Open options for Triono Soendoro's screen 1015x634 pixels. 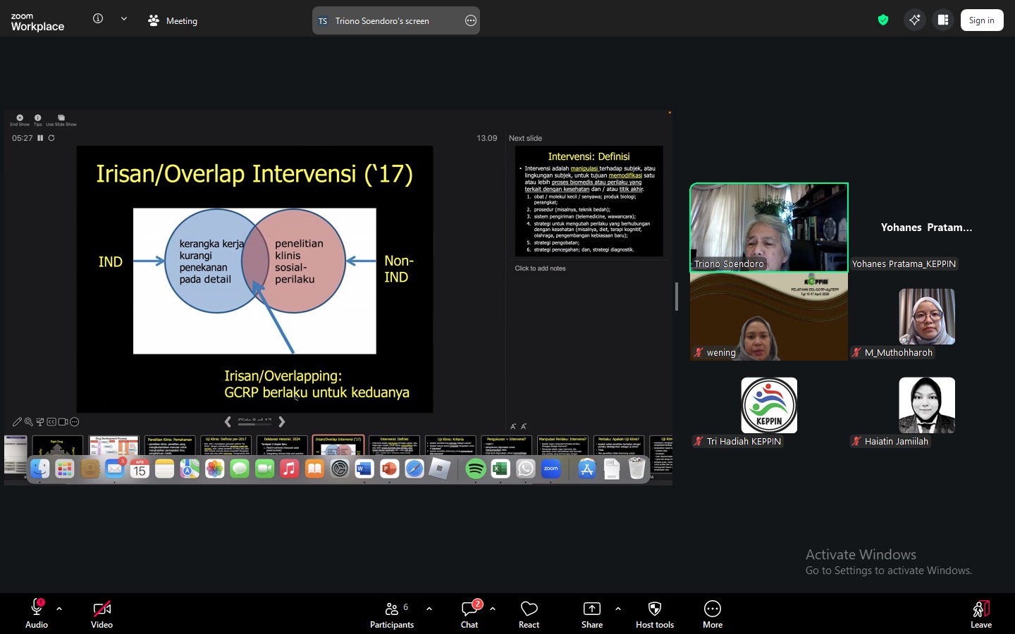471,20
